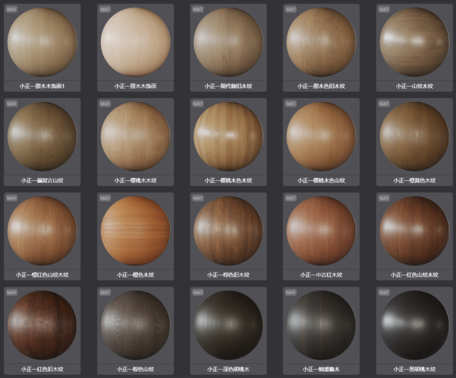Image resolution: width=456 pixels, height=378 pixels.
Task: Click the MAT badge on 小正—红色旧木纹
Action: pyautogui.click(x=11, y=292)
